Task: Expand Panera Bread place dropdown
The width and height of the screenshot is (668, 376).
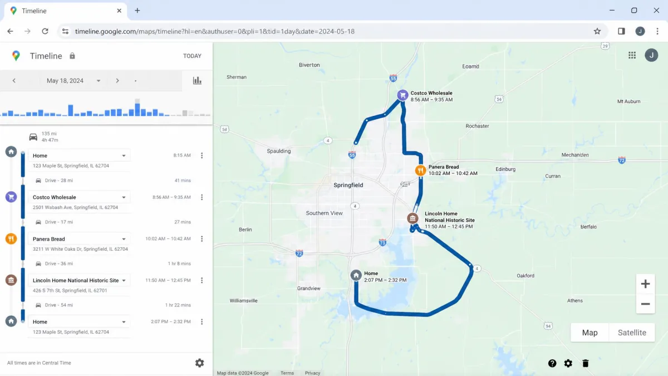Action: pyautogui.click(x=124, y=239)
